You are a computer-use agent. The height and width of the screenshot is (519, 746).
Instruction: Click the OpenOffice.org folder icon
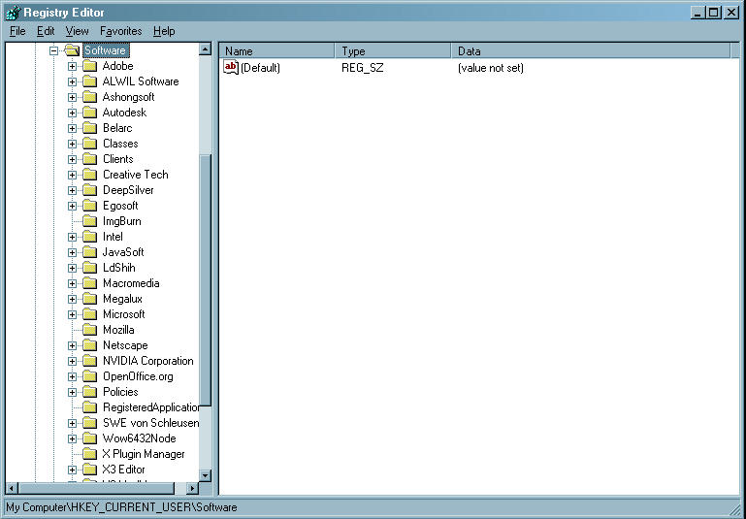(x=89, y=376)
